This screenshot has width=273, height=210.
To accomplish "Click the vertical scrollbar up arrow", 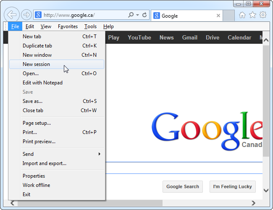I will pyautogui.click(x=266, y=40).
